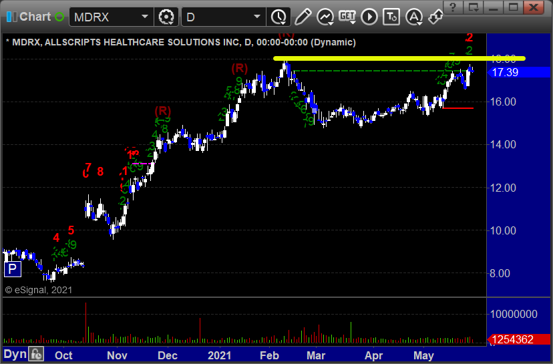The image size is (553, 364).
Task: Click the P button on chart
Action: click(x=12, y=269)
